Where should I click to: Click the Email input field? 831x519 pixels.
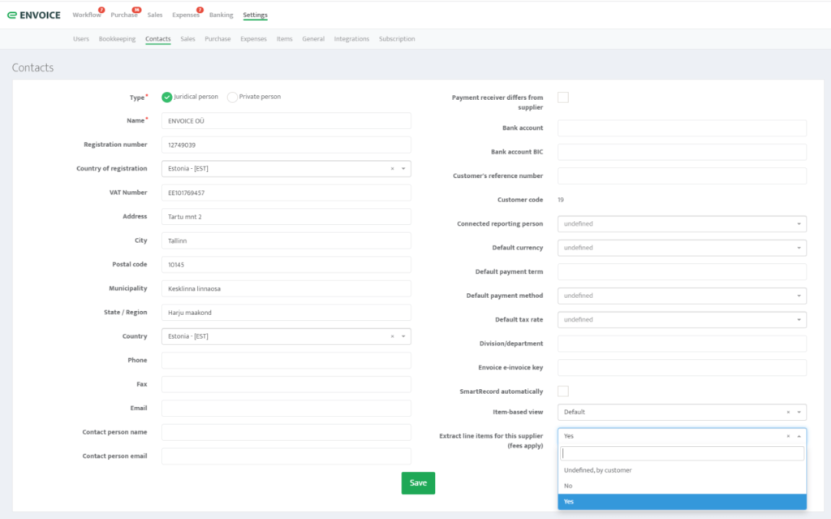pyautogui.click(x=286, y=408)
